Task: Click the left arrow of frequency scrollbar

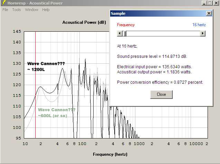Action: [x=120, y=33]
